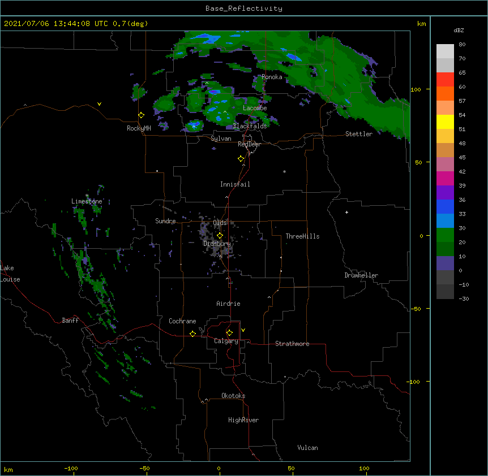This screenshot has height=476, width=488.
Task: Click the yellow diamond marker south of RedDeer
Action: [x=241, y=159]
